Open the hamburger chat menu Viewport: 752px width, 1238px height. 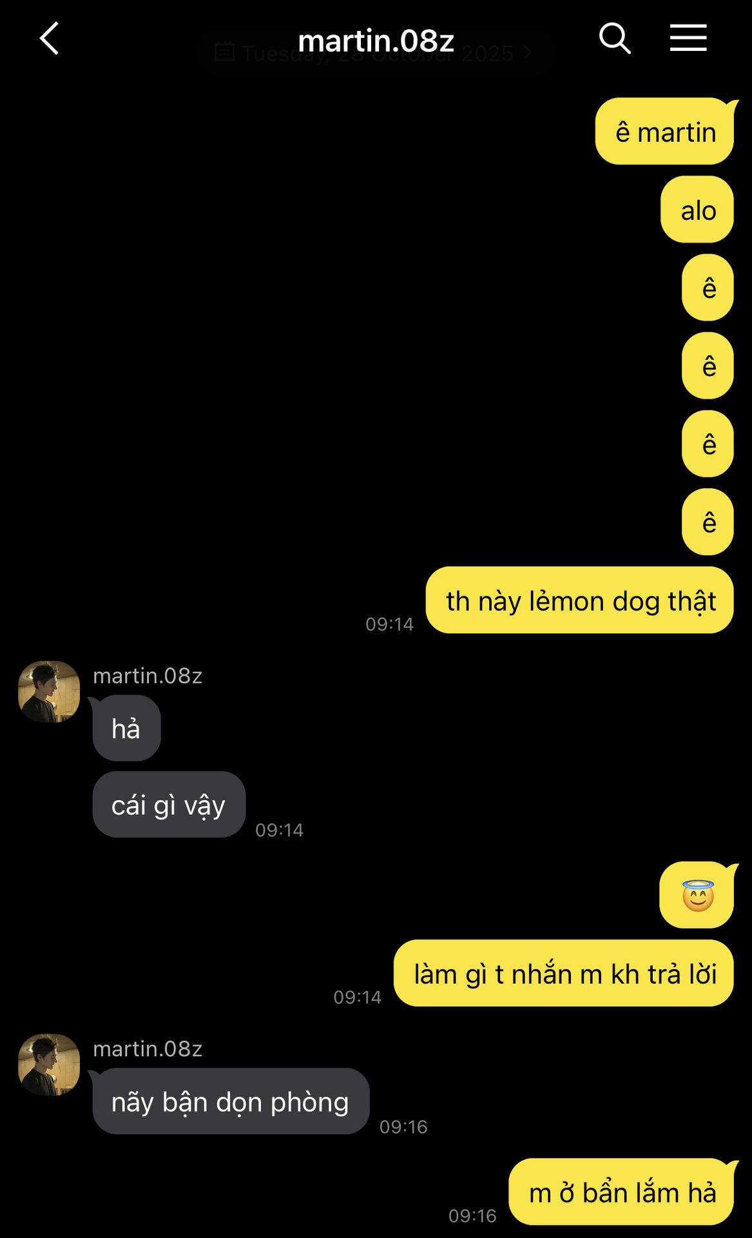tap(688, 38)
